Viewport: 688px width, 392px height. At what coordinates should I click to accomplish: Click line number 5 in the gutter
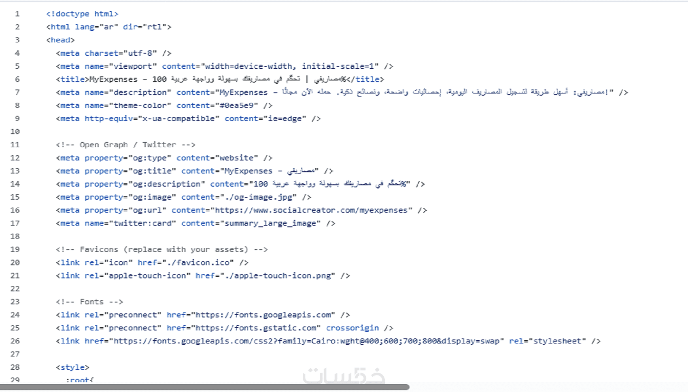click(17, 66)
